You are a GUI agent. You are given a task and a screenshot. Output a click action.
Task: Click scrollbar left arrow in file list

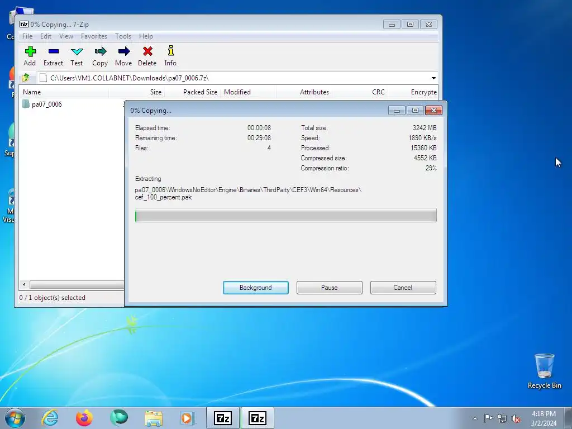24,284
